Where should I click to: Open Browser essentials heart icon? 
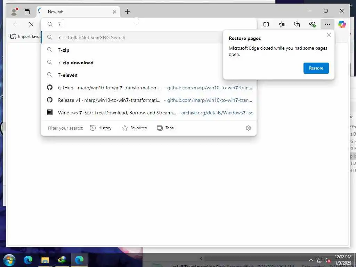click(x=313, y=24)
